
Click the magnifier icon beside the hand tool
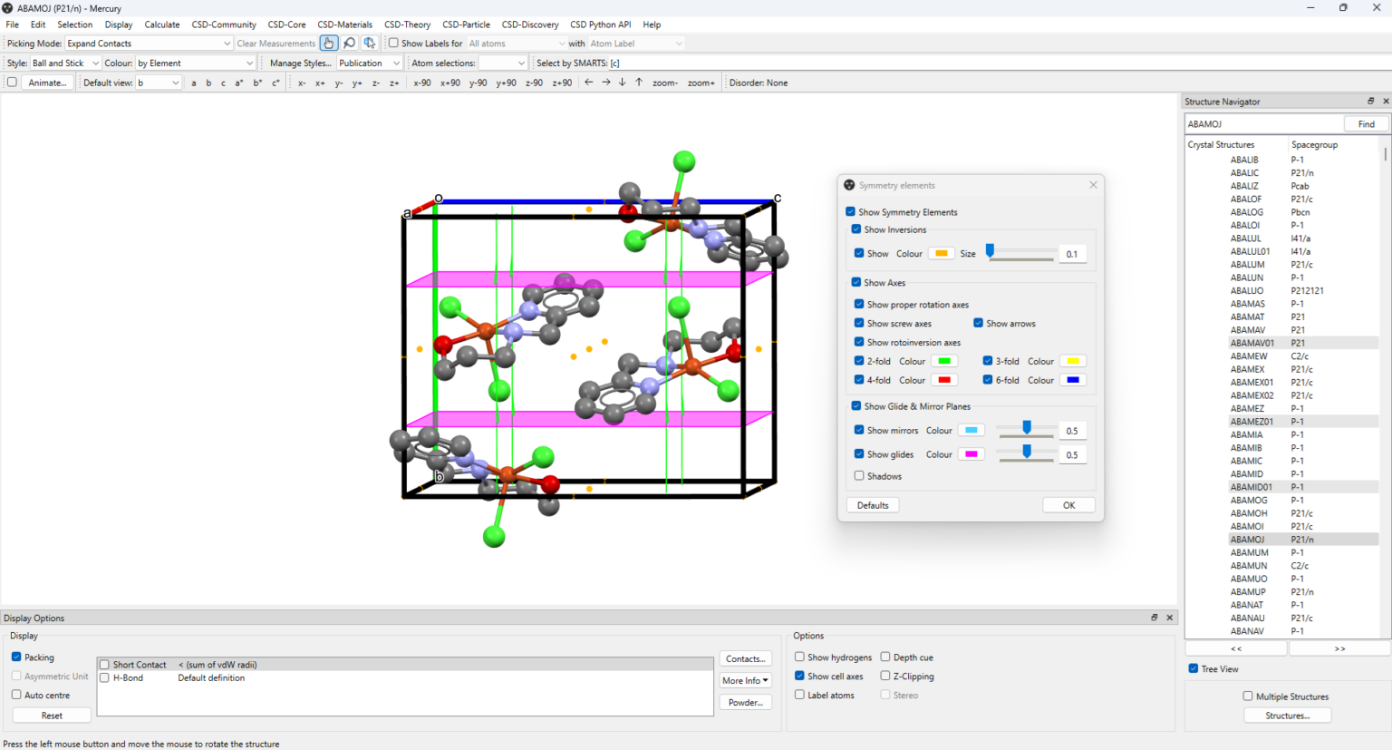point(349,43)
